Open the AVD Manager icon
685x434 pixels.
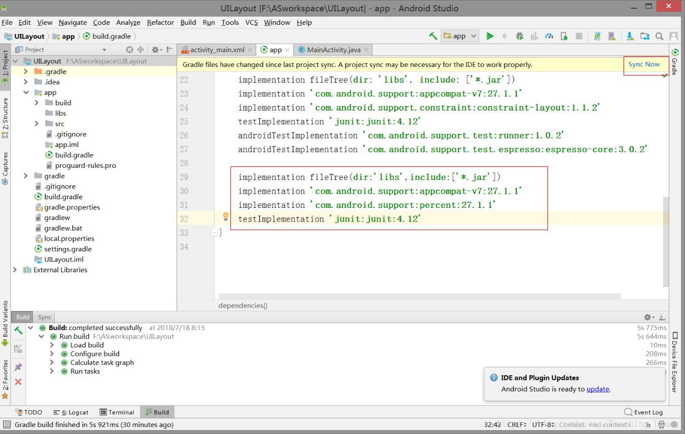click(x=612, y=36)
